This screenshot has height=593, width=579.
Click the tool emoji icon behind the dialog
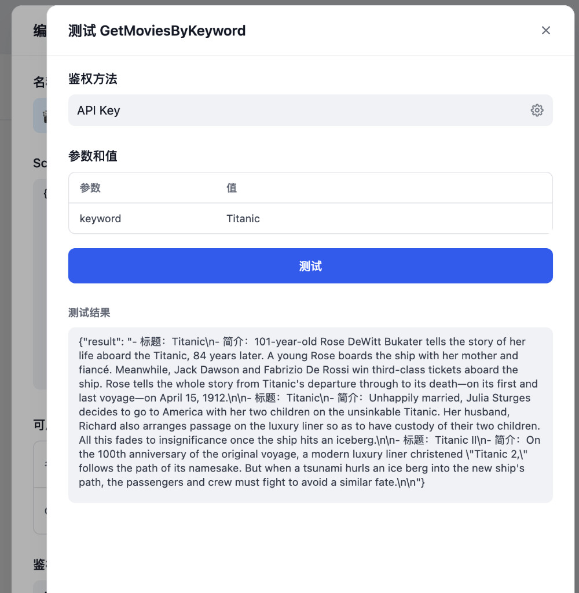(41, 115)
